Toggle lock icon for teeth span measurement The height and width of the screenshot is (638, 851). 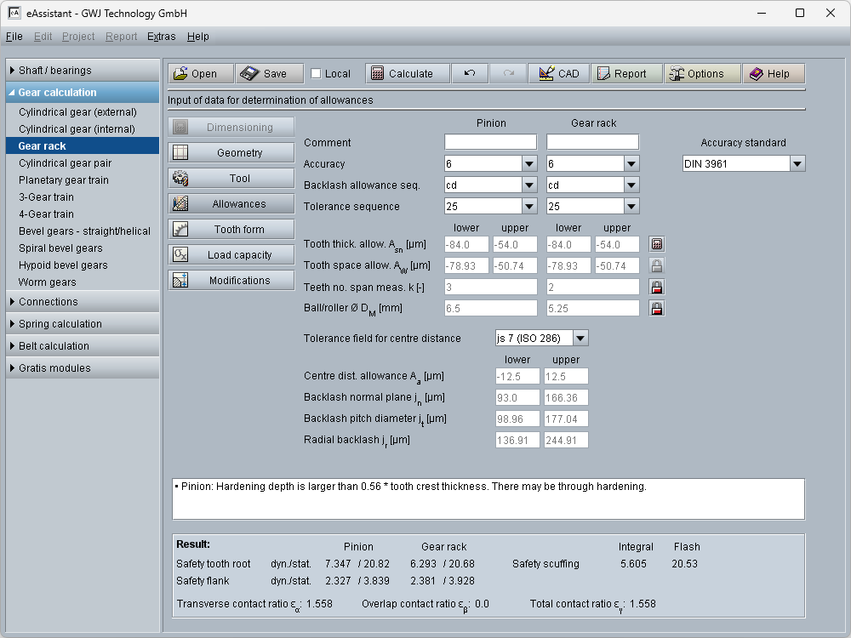point(656,287)
